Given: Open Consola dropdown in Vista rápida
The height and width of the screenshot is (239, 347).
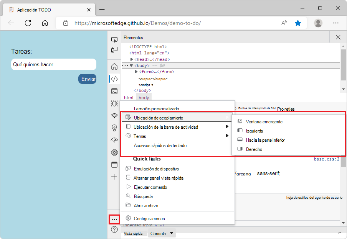Looking at the screenshot, I should click(162, 234).
